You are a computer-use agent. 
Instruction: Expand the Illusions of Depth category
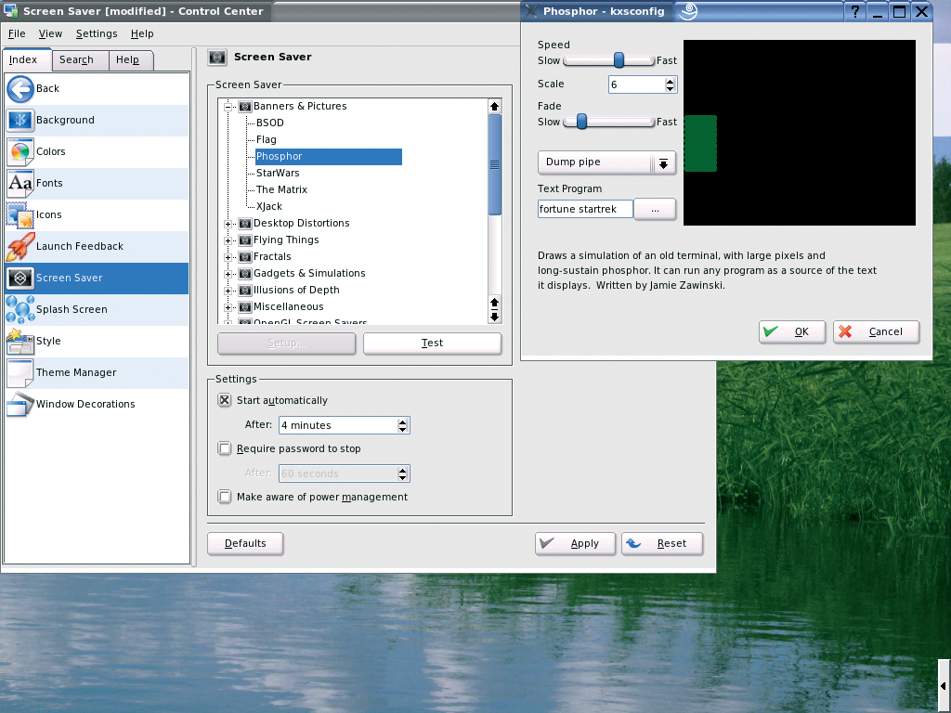click(228, 291)
